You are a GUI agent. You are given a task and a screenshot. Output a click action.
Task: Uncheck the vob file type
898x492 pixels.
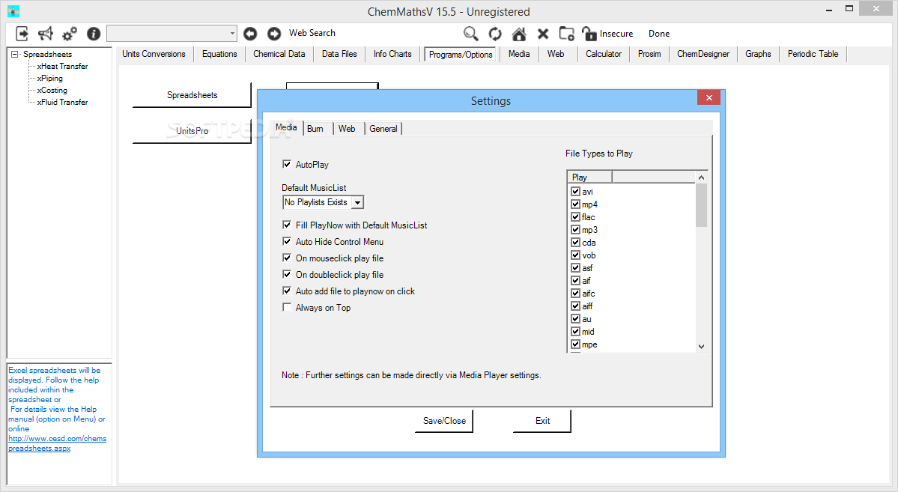pyautogui.click(x=575, y=255)
